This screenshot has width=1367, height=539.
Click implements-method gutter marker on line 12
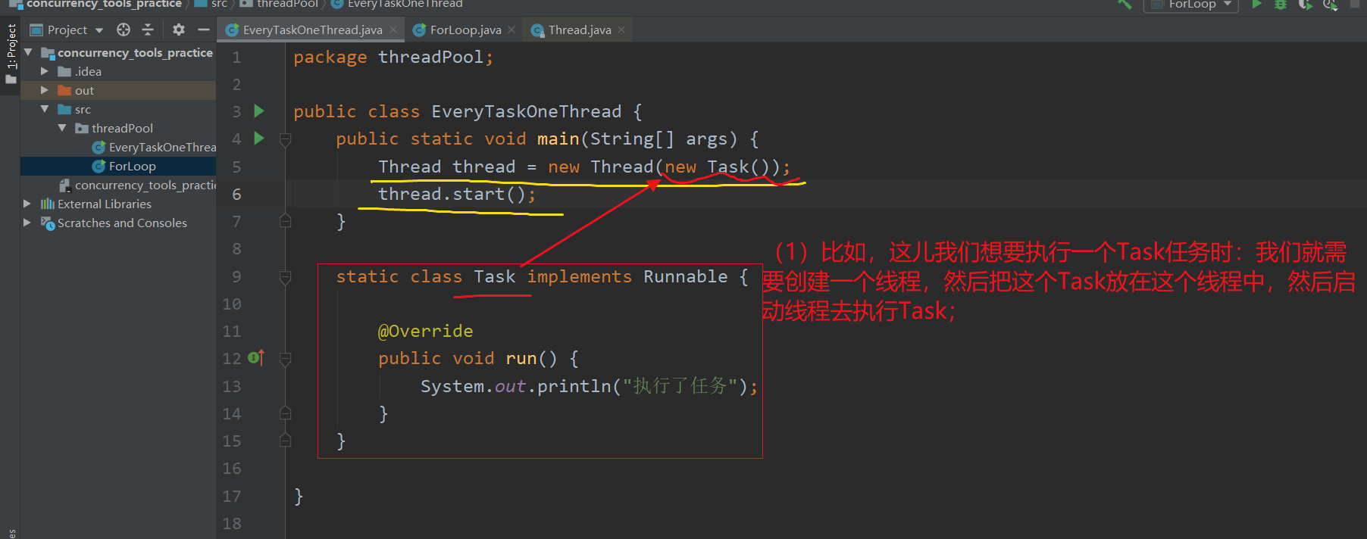[256, 357]
